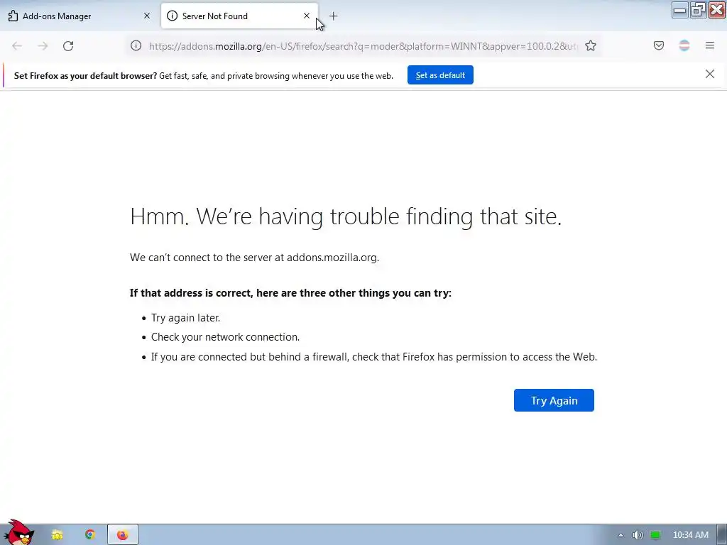Reload the current page
This screenshot has height=545, width=727.
pyautogui.click(x=68, y=46)
